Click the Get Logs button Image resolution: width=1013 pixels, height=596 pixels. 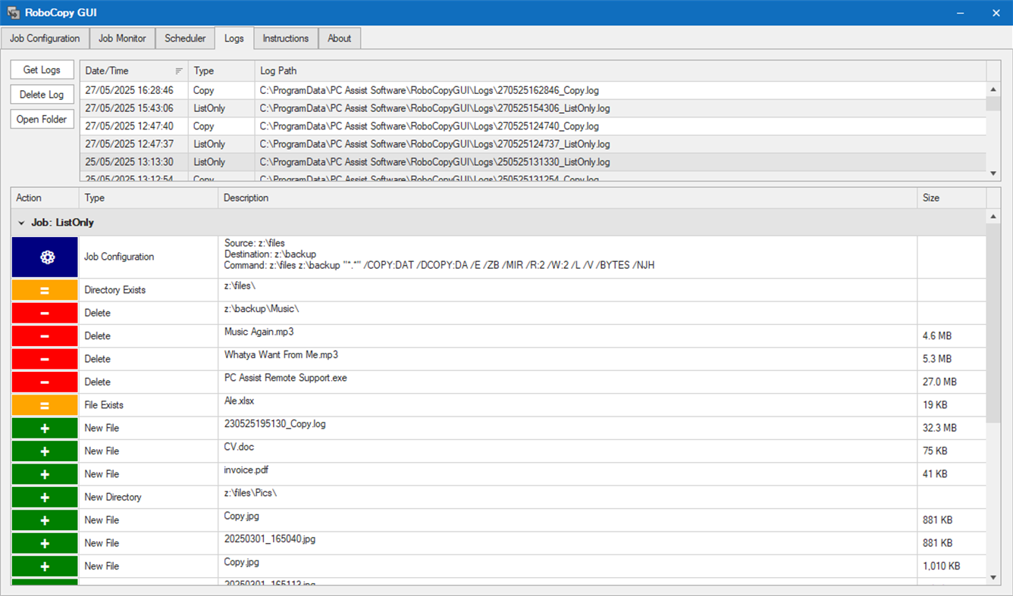coord(42,70)
